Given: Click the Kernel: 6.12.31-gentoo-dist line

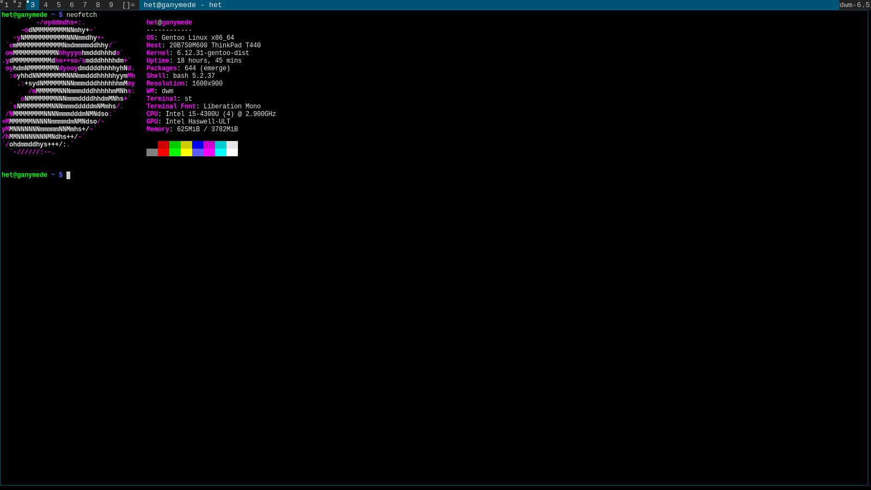Looking at the screenshot, I should coord(198,53).
